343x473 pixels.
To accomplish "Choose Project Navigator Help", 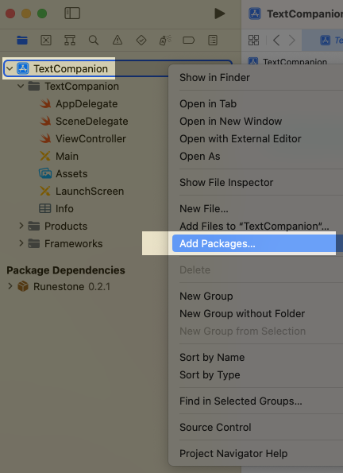I will click(233, 454).
